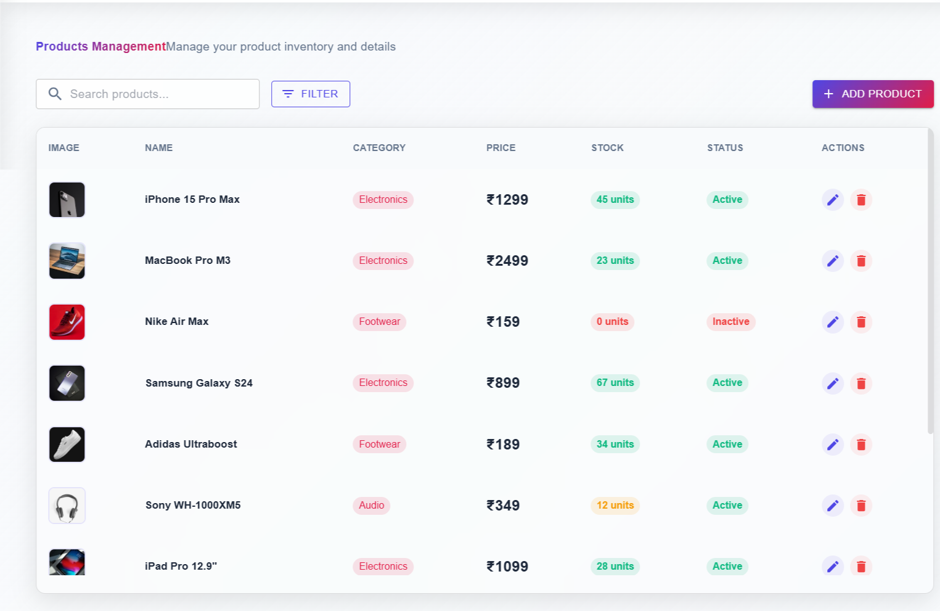Click edit pencil for MacBook Pro M3

click(x=832, y=261)
